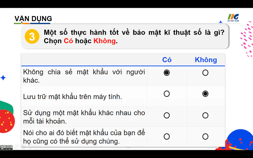
Task: Pick Có for 'Nói cho ai đó biết mật khẩu'
Action: point(167,137)
